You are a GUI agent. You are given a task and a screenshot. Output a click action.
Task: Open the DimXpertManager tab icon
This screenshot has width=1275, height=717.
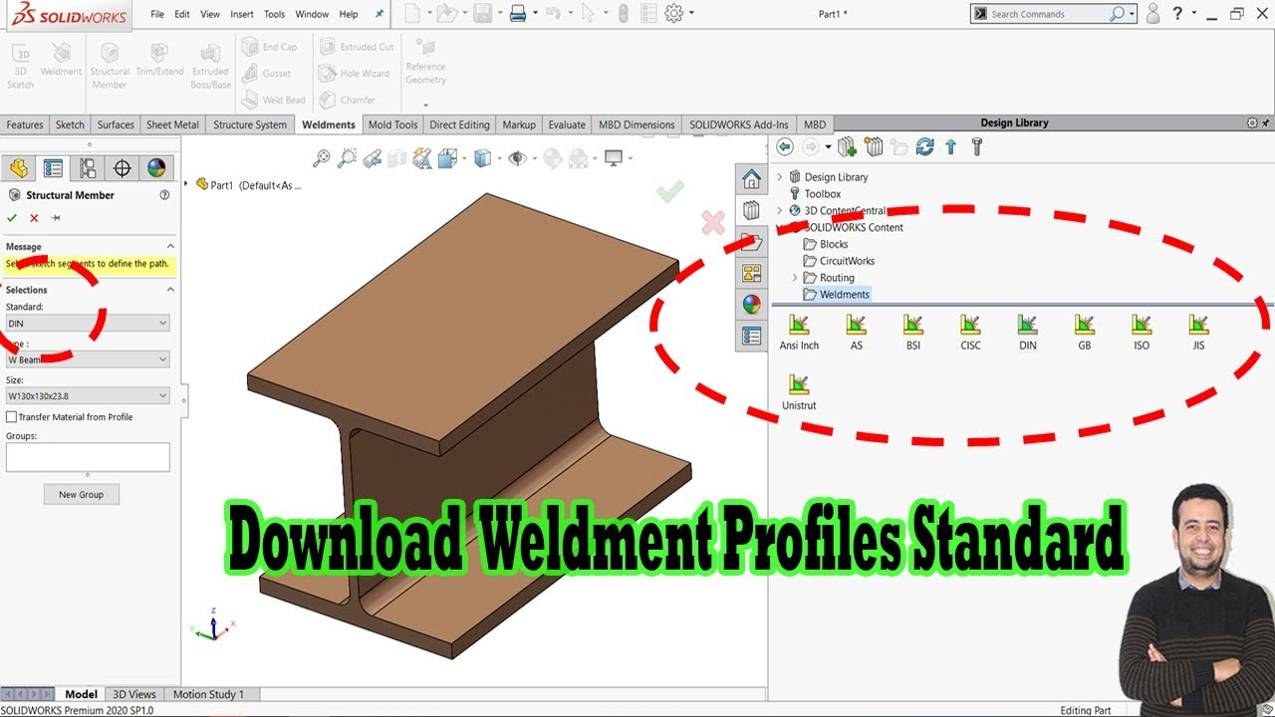(122, 168)
